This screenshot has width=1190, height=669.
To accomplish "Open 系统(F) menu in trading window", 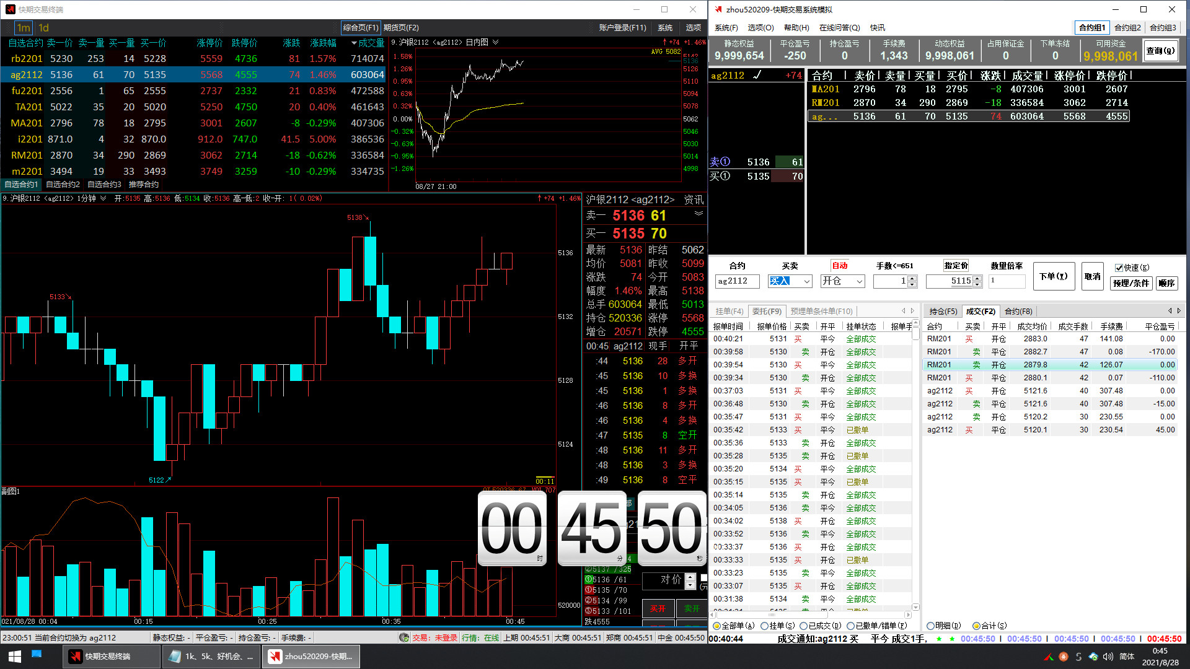I will [726, 28].
